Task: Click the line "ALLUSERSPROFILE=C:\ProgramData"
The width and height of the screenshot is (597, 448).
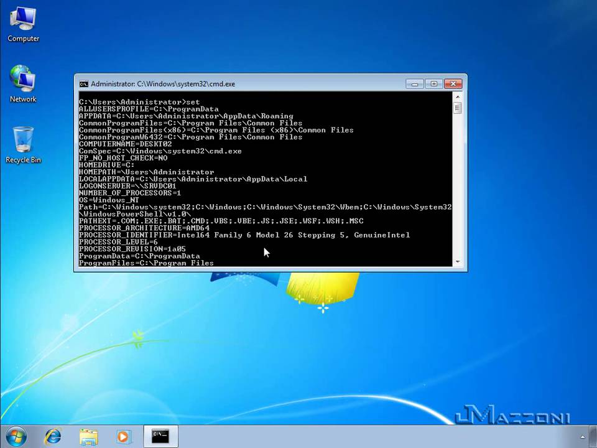Action: (149, 109)
